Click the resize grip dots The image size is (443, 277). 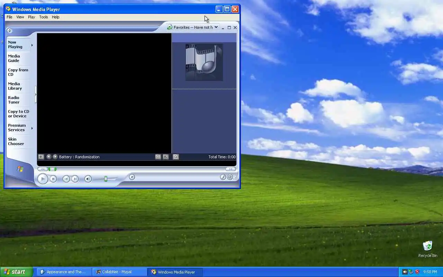point(236,178)
